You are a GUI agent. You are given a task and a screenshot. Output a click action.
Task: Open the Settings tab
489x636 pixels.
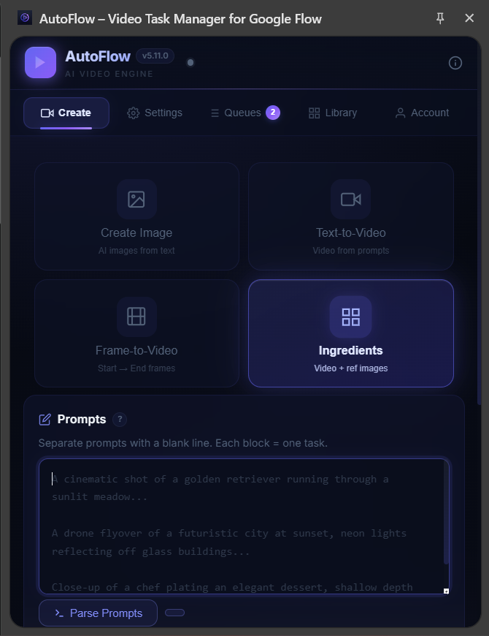(155, 113)
